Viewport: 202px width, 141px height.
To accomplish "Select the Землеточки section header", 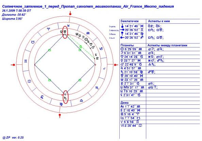I will point(130,21).
